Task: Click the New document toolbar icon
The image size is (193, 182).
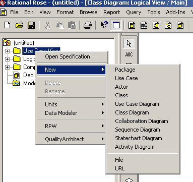Action: pyautogui.click(x=7, y=25)
